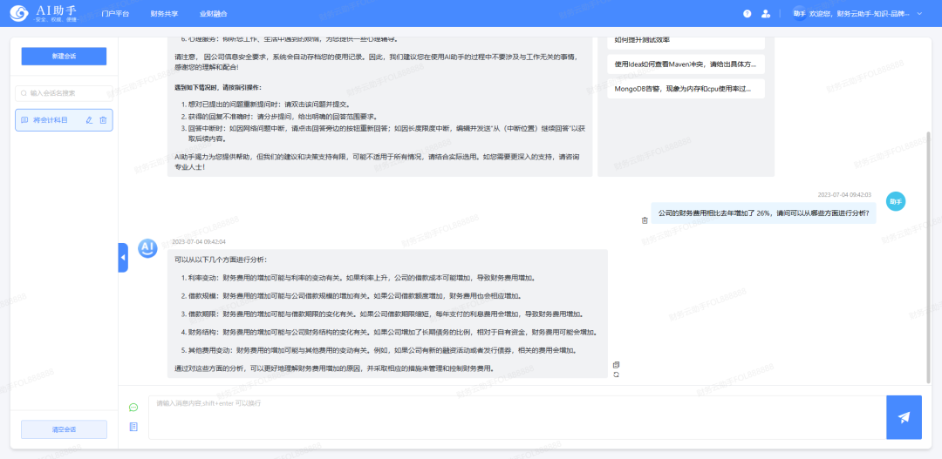The height and width of the screenshot is (459, 942).
Task: Click the green chat bubble icon by input
Action: (x=133, y=408)
